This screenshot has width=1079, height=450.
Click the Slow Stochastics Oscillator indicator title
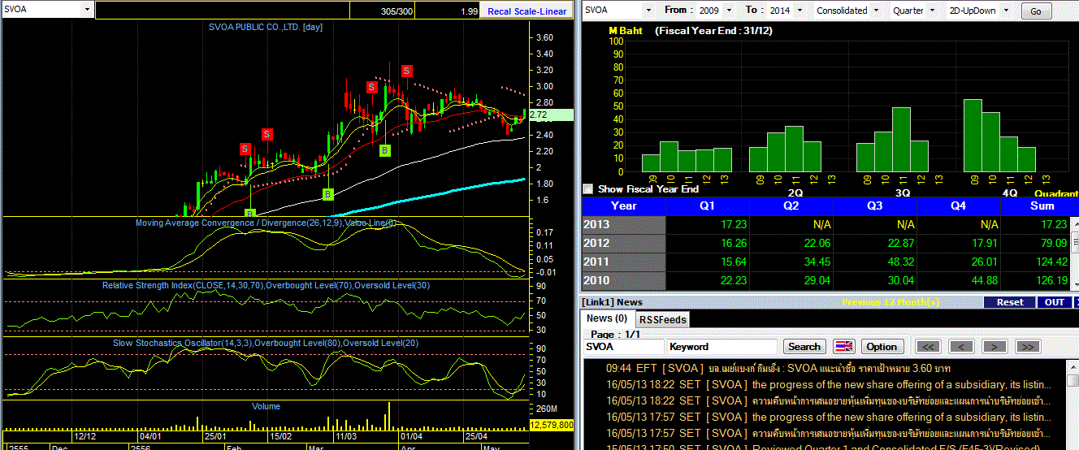pyautogui.click(x=266, y=343)
